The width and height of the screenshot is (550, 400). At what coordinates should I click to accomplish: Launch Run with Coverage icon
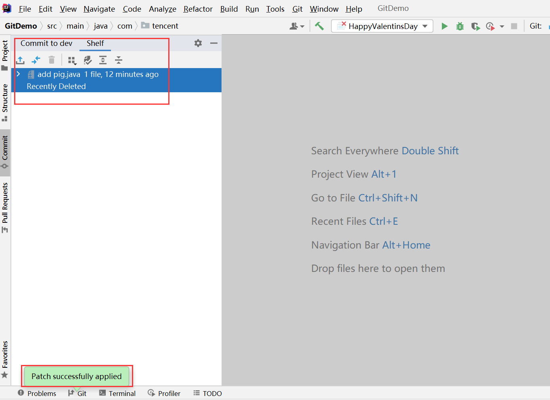(475, 26)
